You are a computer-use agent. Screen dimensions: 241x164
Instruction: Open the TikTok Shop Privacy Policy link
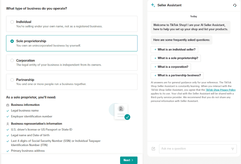(220, 90)
